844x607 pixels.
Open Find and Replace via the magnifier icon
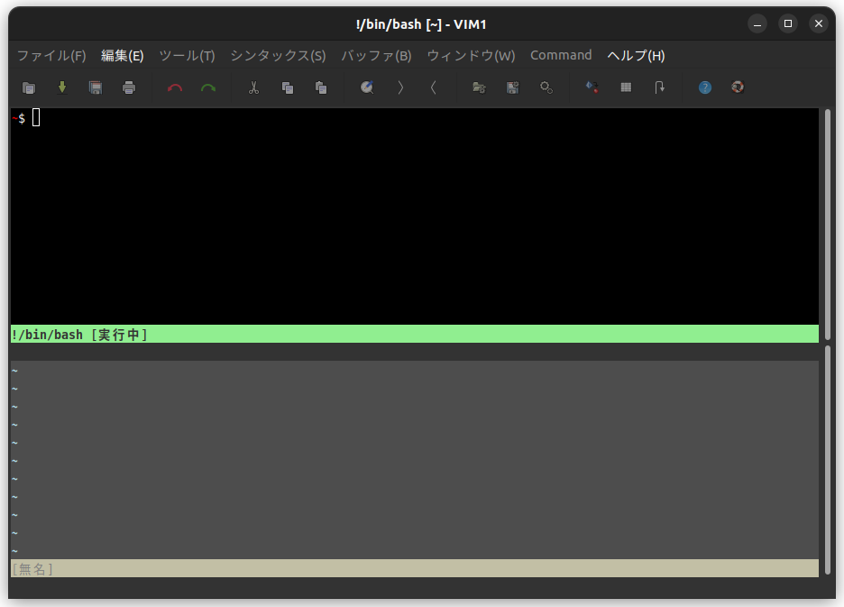(x=367, y=87)
